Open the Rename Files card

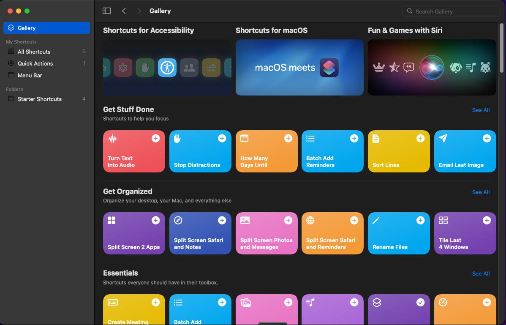399,233
